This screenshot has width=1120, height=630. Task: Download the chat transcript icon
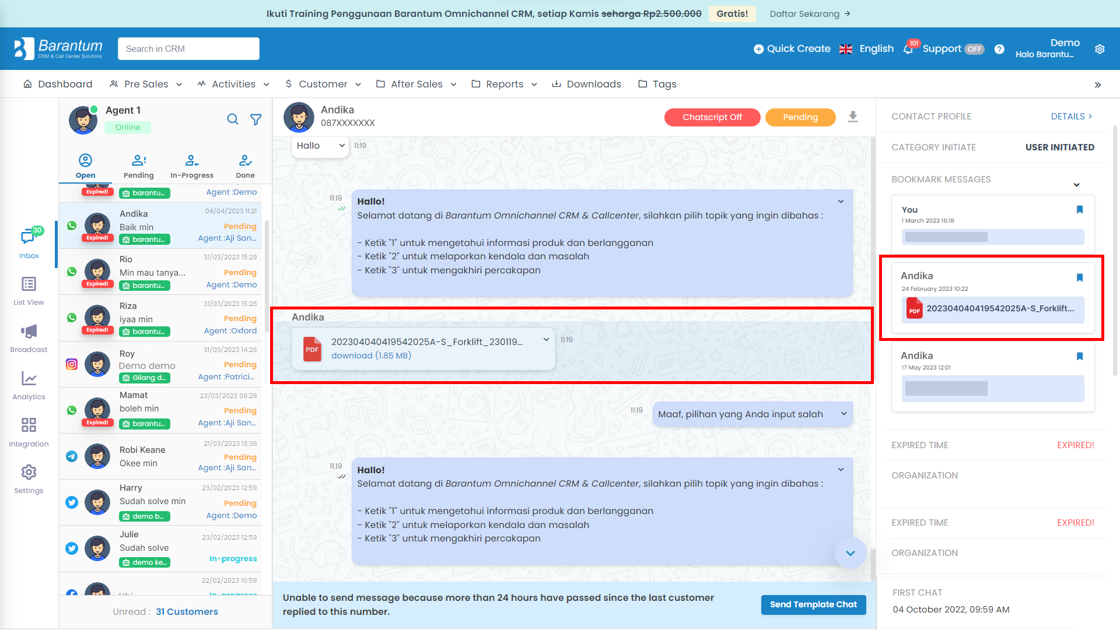tap(853, 117)
